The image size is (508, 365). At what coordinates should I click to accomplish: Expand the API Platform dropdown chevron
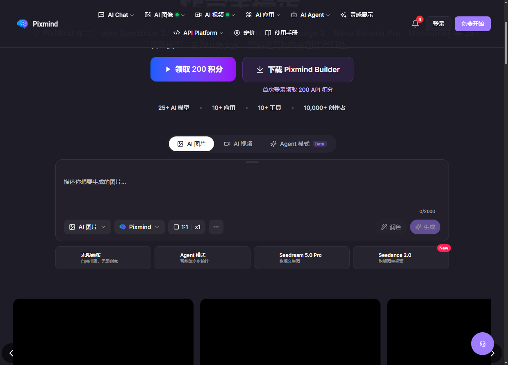point(221,33)
